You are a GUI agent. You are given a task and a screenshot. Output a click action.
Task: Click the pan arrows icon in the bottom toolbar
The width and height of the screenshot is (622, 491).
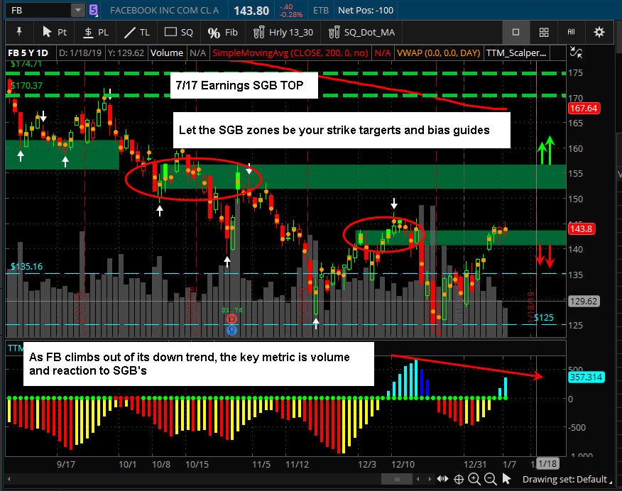(x=442, y=479)
